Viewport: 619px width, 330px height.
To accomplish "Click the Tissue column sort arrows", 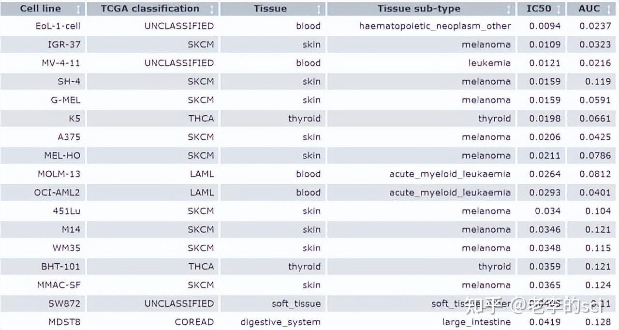I will [319, 9].
